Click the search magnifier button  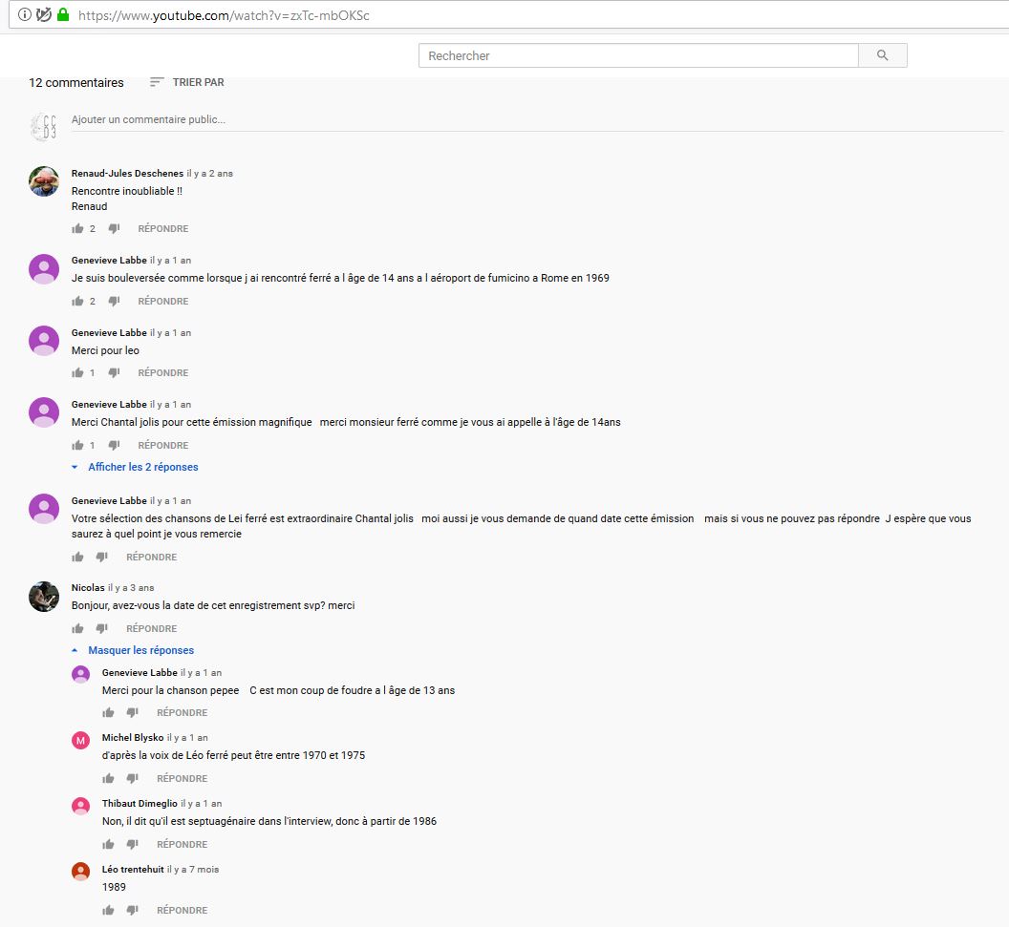882,56
